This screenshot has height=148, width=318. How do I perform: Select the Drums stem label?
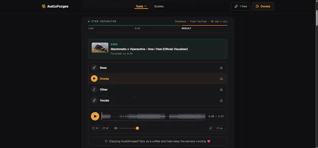coord(105,79)
